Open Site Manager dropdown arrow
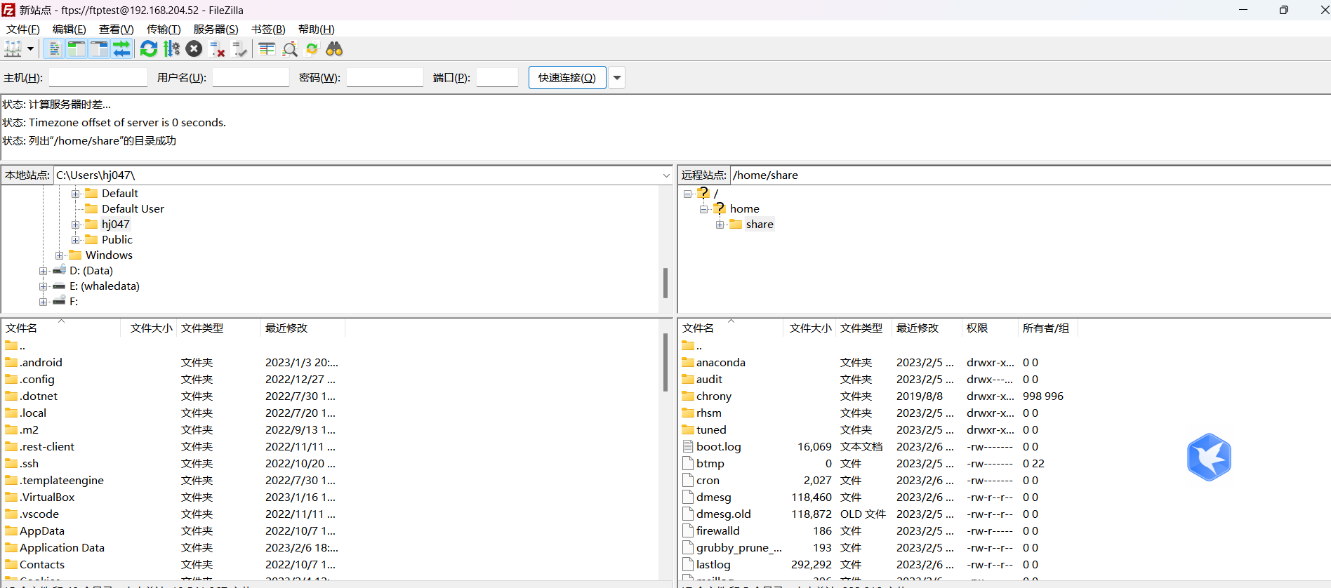1331x588 pixels. (30, 49)
